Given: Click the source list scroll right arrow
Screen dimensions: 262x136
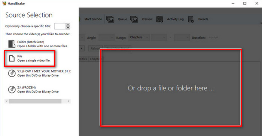Looking at the screenshot, I should click(68, 101).
